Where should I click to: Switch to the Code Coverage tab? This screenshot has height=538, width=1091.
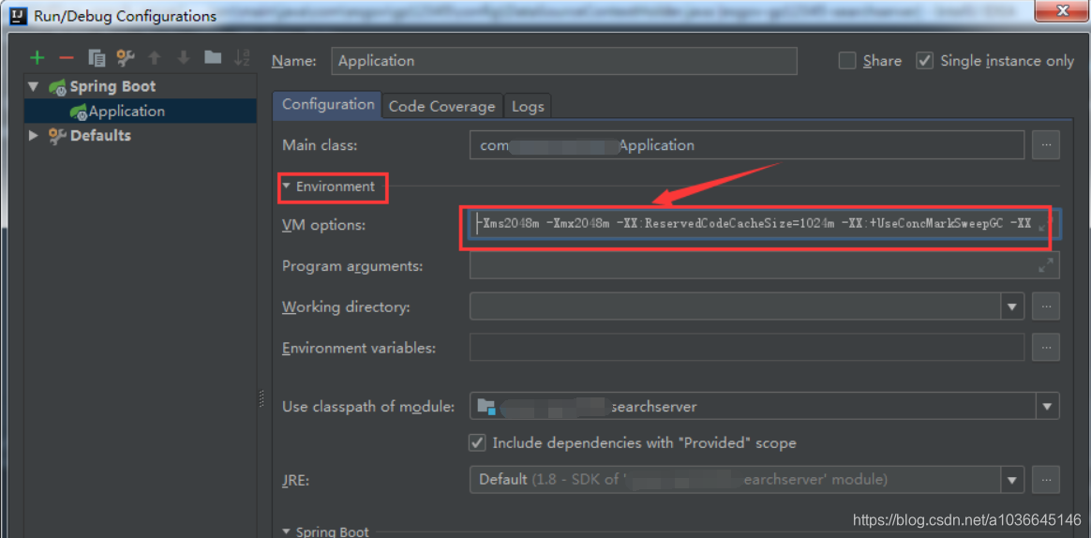click(441, 107)
